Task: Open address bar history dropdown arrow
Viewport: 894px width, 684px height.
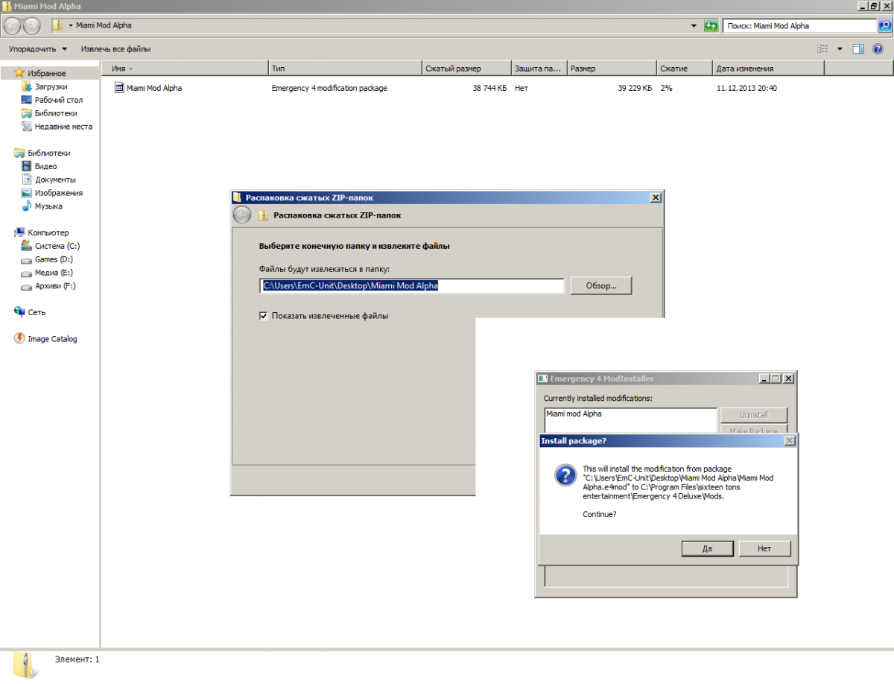Action: pos(694,25)
